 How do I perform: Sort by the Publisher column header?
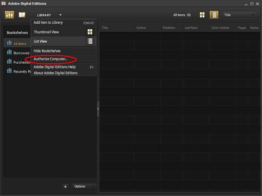(172, 28)
